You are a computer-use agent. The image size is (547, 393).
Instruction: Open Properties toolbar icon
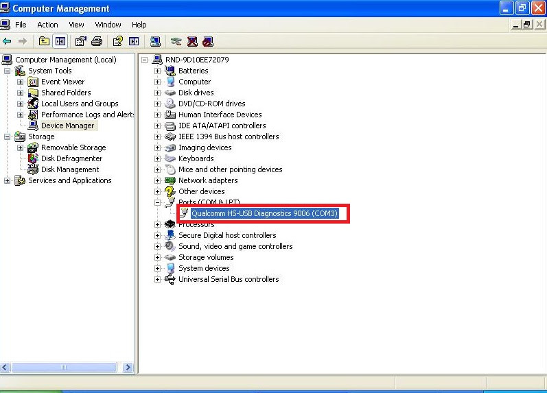click(x=80, y=42)
